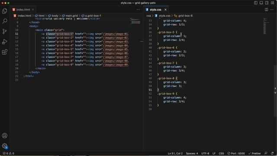Open the Search view in activity bar
The width and height of the screenshot is (277, 156).
point(5,21)
